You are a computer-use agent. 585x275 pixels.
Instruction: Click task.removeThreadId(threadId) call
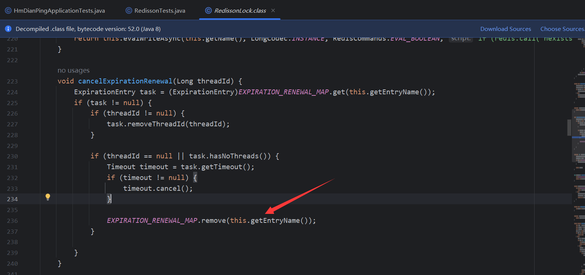coord(168,124)
